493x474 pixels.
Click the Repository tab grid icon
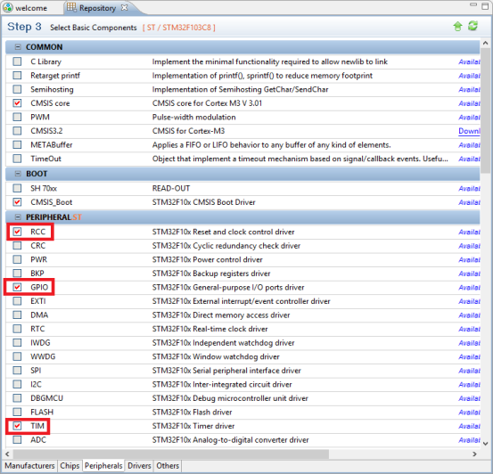(x=71, y=7)
